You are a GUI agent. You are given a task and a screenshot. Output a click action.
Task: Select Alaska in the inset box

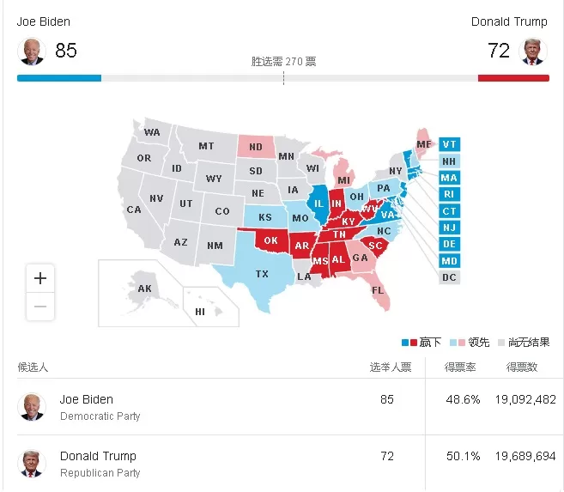144,289
